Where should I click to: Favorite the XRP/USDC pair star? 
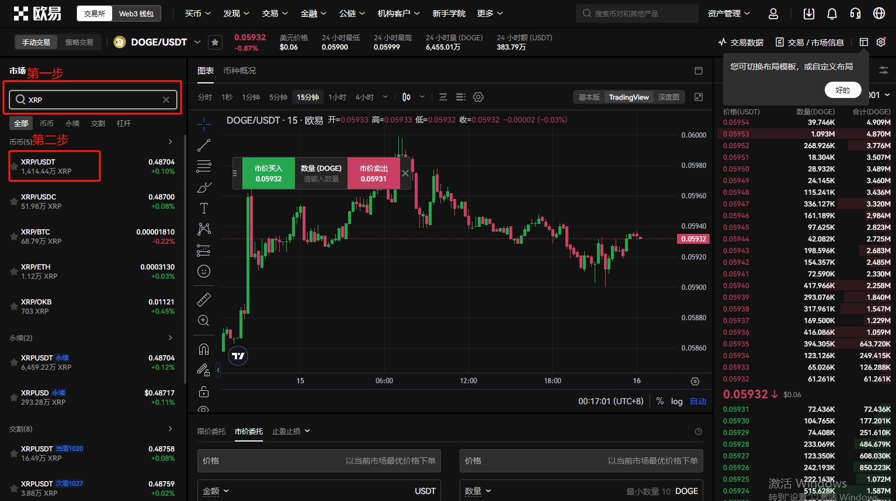click(x=13, y=201)
